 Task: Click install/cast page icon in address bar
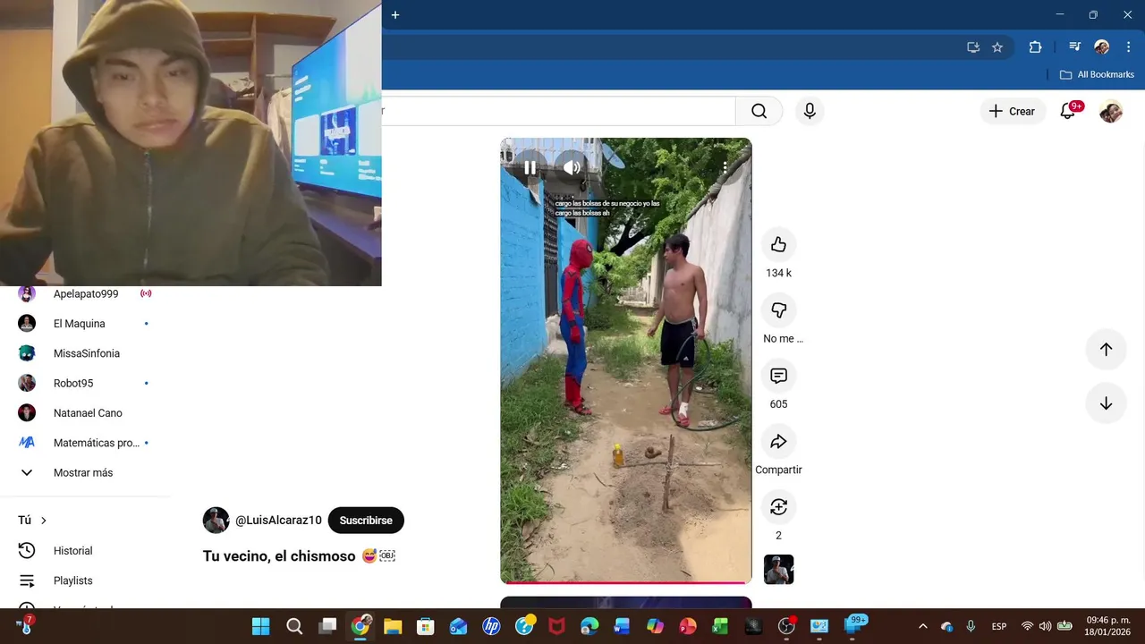click(x=973, y=47)
